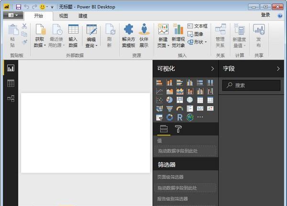
Task: Click the 刷新 refresh button
Action: coord(110,36)
